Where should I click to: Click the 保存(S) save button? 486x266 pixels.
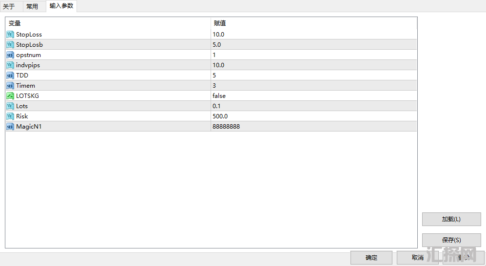[x=451, y=240]
